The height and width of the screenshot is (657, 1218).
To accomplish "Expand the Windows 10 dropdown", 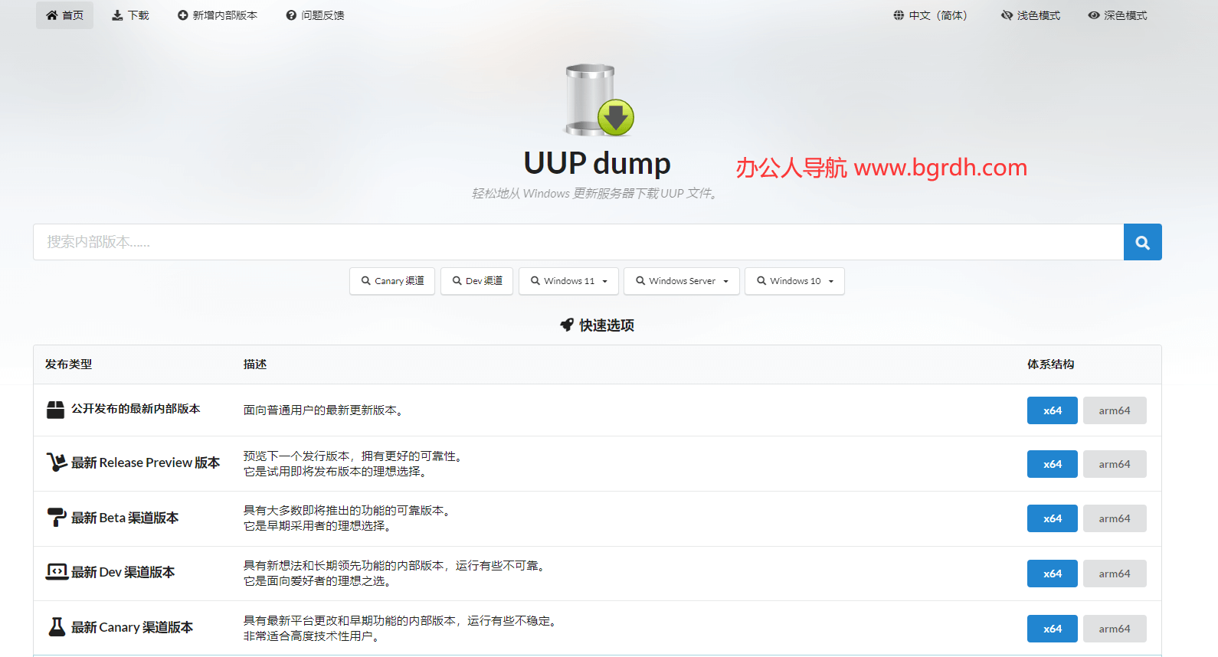I will [794, 281].
